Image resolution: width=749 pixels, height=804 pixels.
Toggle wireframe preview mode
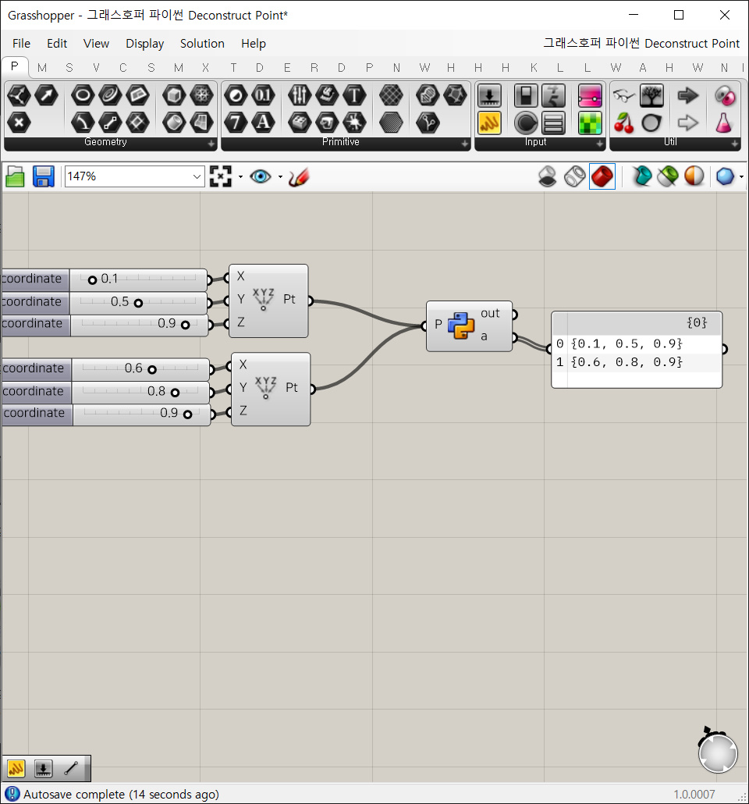[574, 177]
